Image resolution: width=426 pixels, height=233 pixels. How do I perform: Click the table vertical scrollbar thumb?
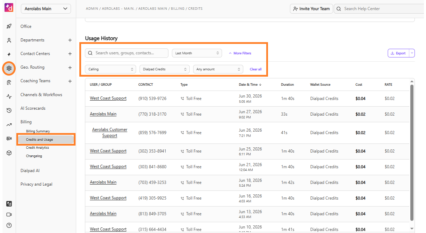point(412,153)
